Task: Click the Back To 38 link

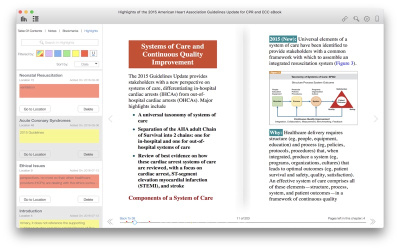Action: pyautogui.click(x=127, y=218)
